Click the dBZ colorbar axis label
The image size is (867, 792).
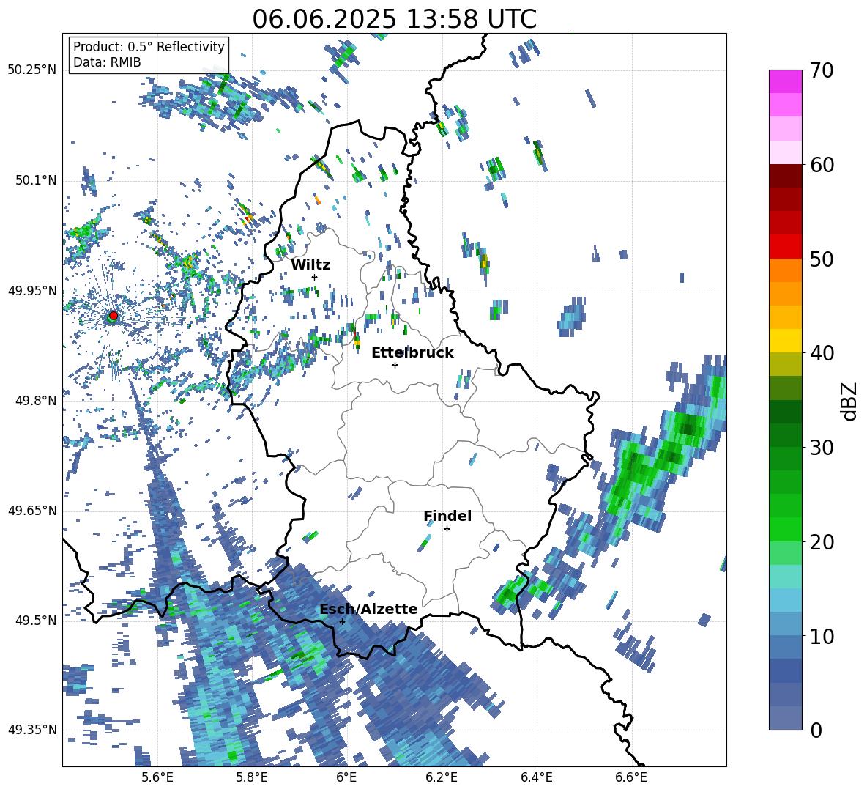pyautogui.click(x=850, y=401)
